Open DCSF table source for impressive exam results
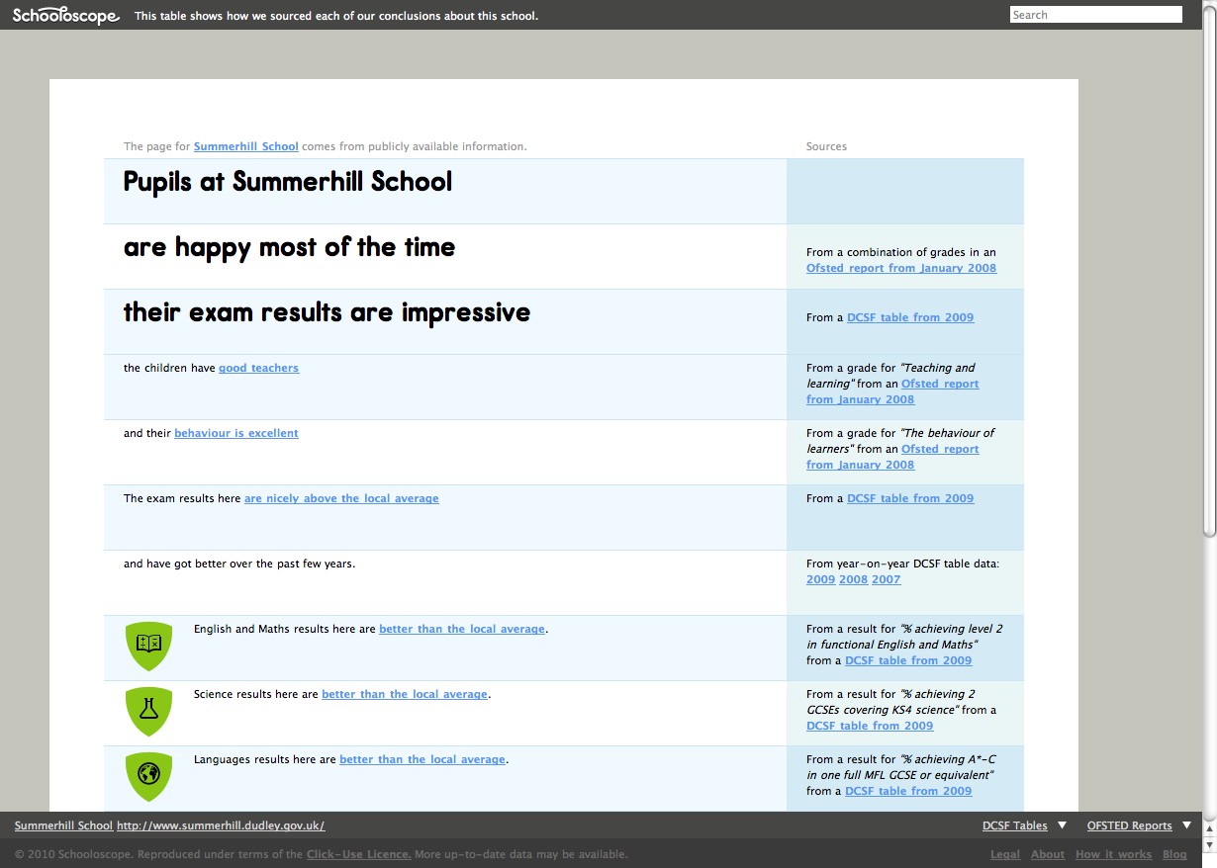Image resolution: width=1217 pixels, height=868 pixels. [910, 317]
